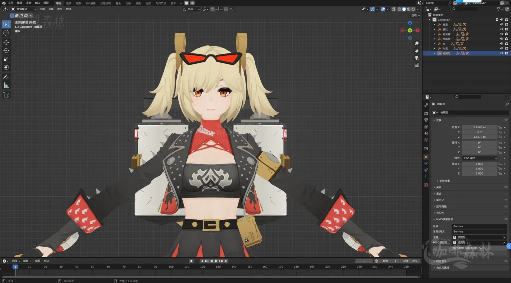The image size is (511, 283).
Task: Choose the Rotate tool in the toolbar
Action: pyautogui.click(x=6, y=50)
